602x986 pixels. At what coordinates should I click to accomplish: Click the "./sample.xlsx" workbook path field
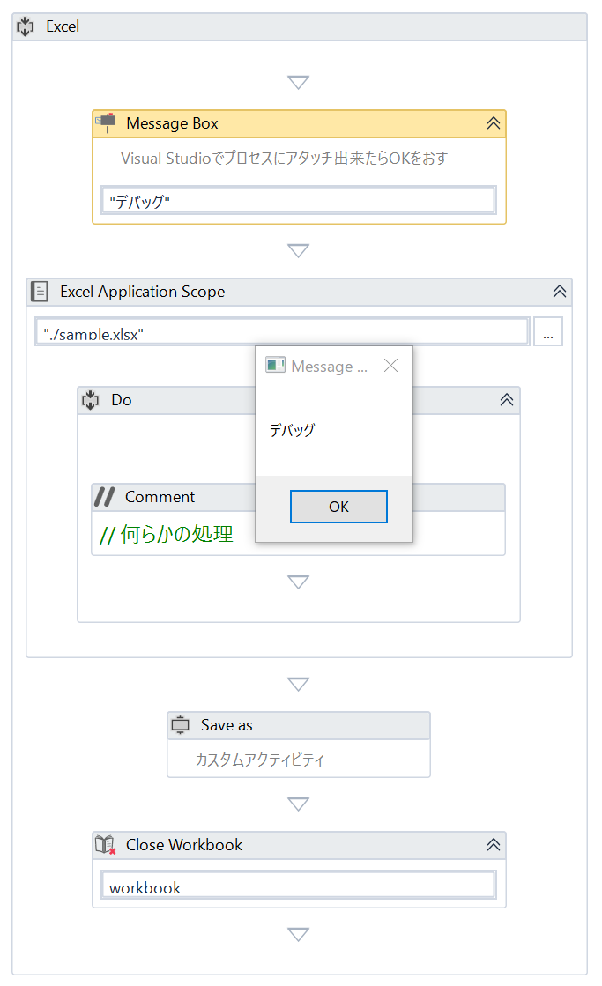(x=282, y=331)
